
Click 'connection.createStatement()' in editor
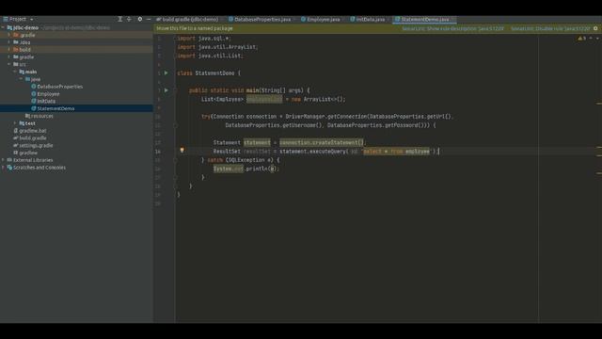click(322, 142)
